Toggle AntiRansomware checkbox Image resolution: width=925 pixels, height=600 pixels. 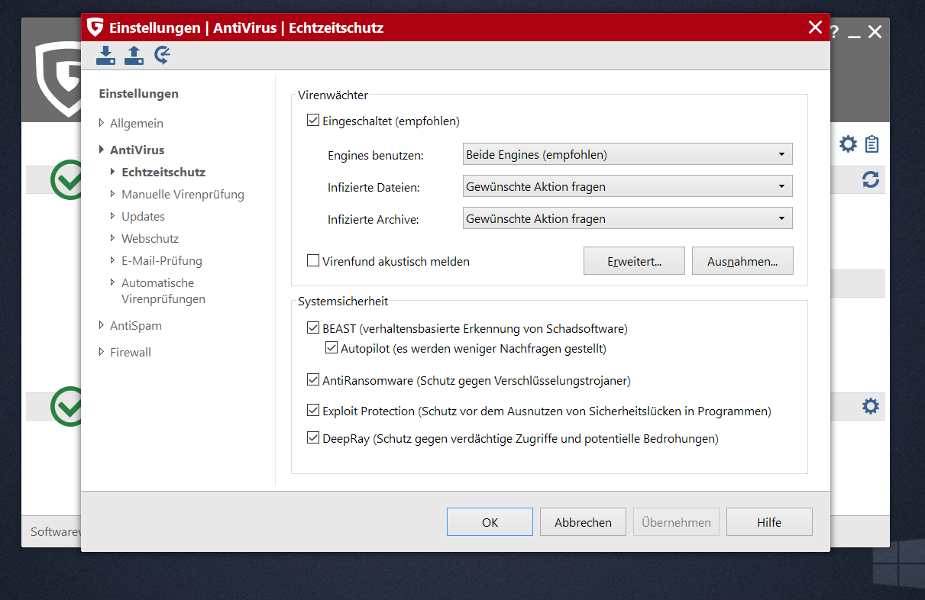(312, 380)
